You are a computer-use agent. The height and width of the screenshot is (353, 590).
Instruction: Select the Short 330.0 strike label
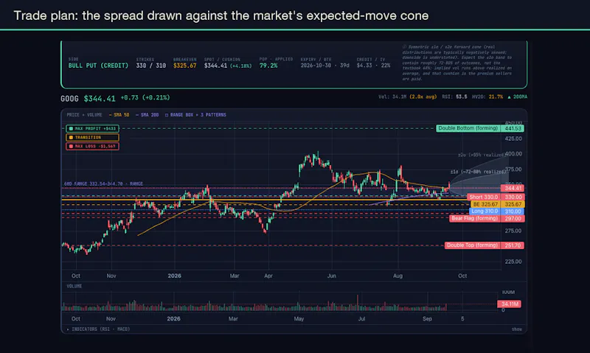point(484,197)
